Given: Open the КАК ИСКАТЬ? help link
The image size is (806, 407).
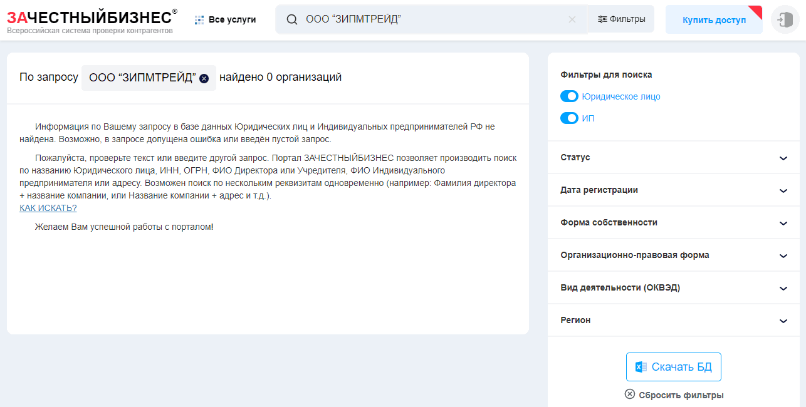Looking at the screenshot, I should click(x=48, y=207).
